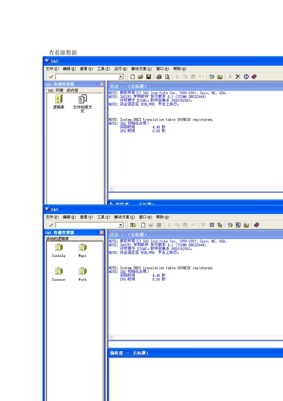
Task: Open the 文件快捷方式 file shortcuts icon
Action: click(x=82, y=104)
